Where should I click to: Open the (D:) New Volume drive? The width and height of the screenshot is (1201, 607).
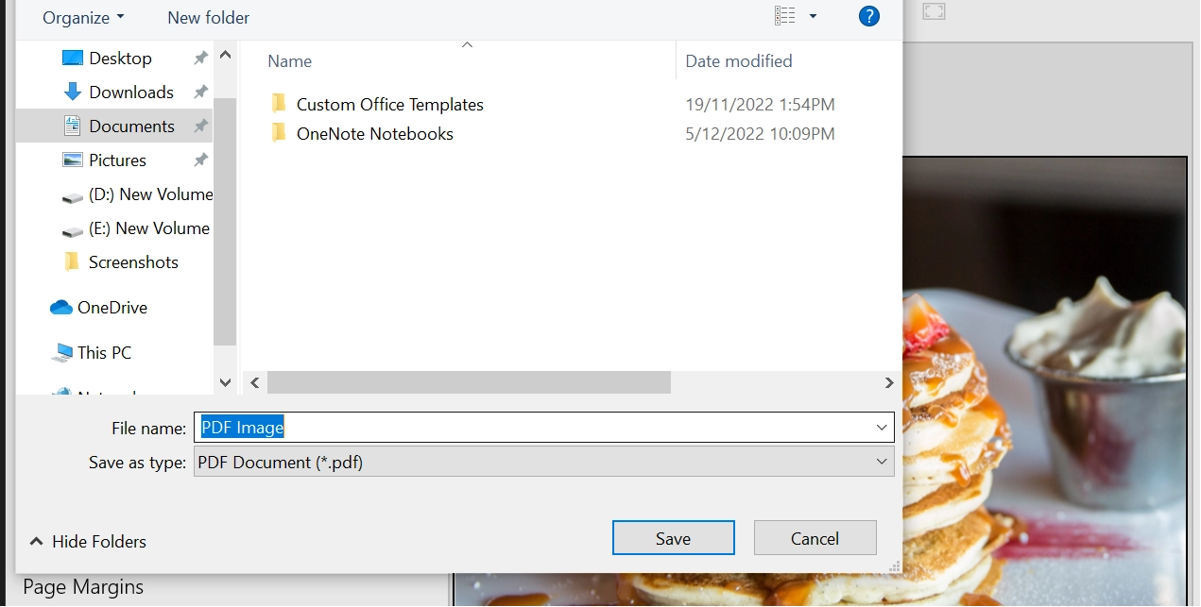click(x=150, y=194)
